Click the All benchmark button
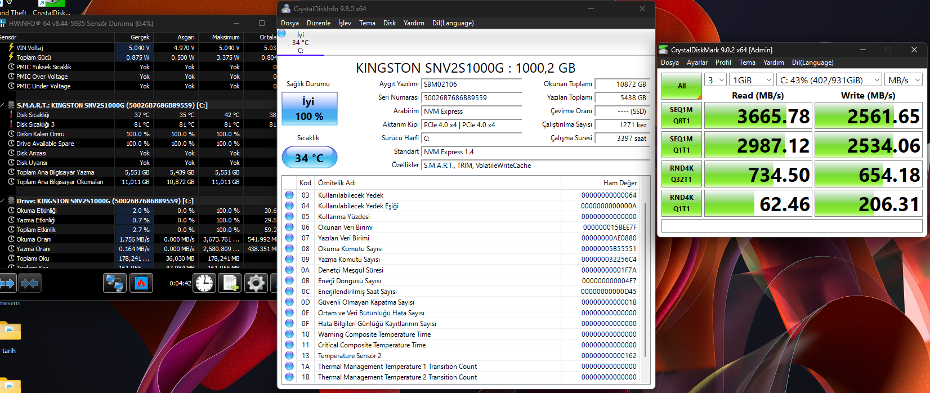The image size is (930, 393). 682,86
